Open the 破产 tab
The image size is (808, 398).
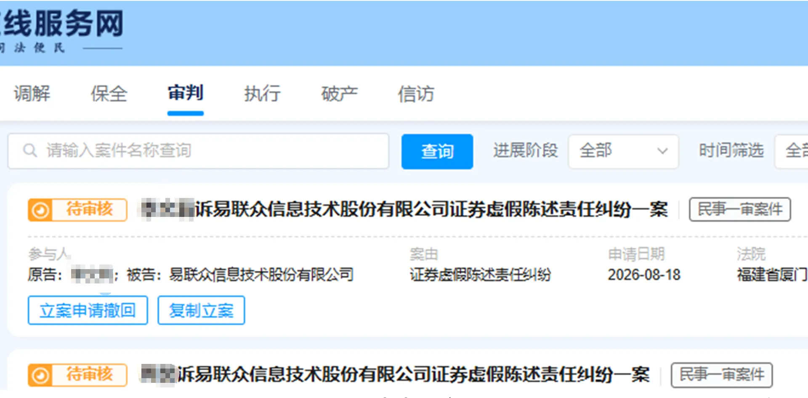tap(339, 93)
